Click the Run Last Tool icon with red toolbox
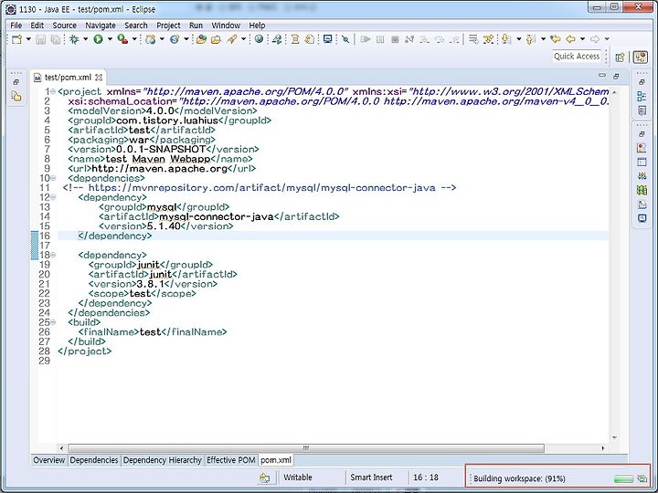Screen dimensions: 658x493 click(x=122, y=39)
